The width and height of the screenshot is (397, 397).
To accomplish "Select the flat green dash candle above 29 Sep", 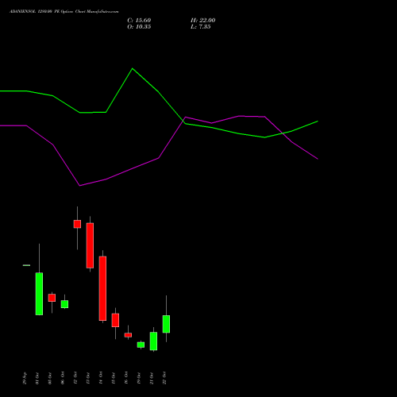I will pyautogui.click(x=26, y=265).
